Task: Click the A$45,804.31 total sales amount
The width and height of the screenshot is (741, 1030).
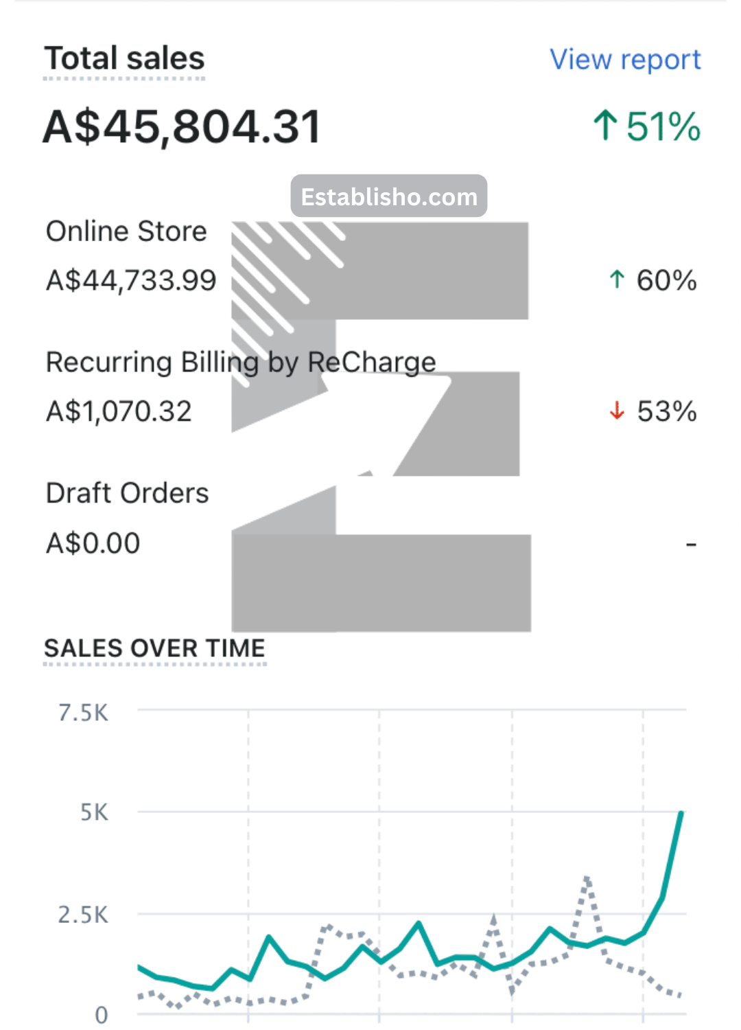Action: 182,127
